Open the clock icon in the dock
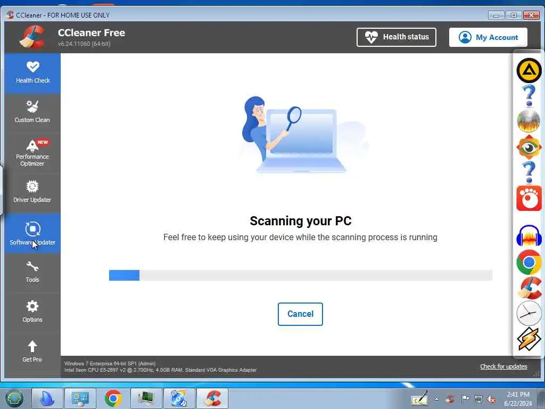 tap(529, 313)
